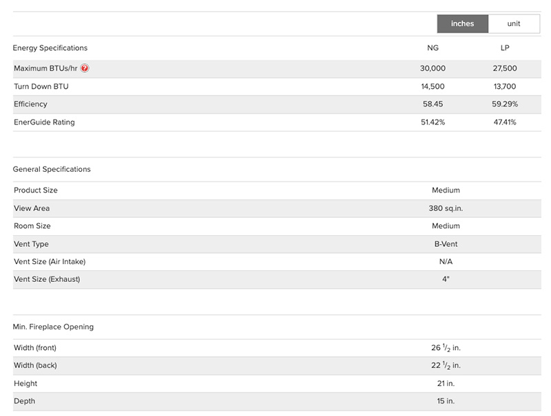Click the B-Vent value in Vent Type row
Image resolution: width=551 pixels, height=416 pixels.
(446, 244)
